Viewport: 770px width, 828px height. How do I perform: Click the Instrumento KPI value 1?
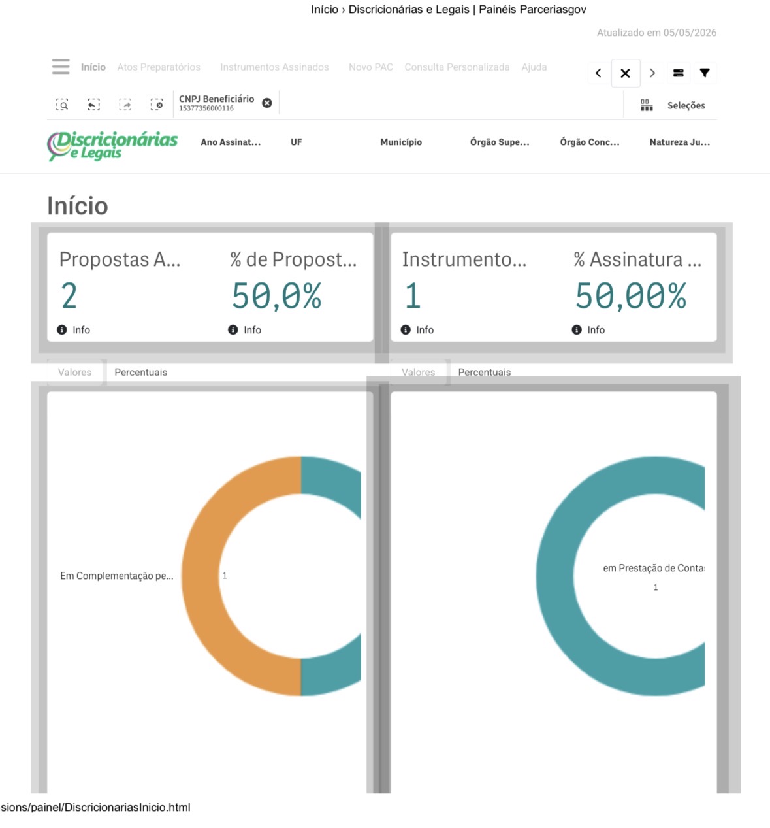[x=413, y=296]
